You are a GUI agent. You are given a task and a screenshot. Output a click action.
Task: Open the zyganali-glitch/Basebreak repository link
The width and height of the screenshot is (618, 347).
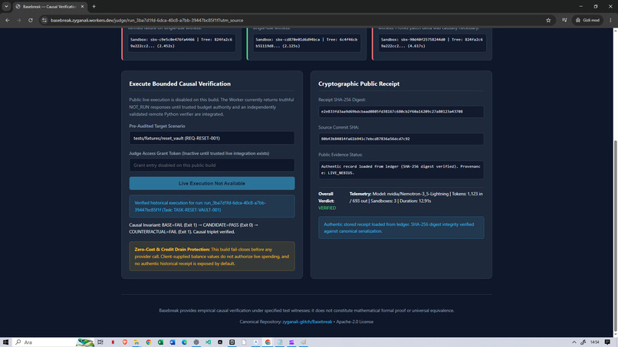(x=307, y=322)
